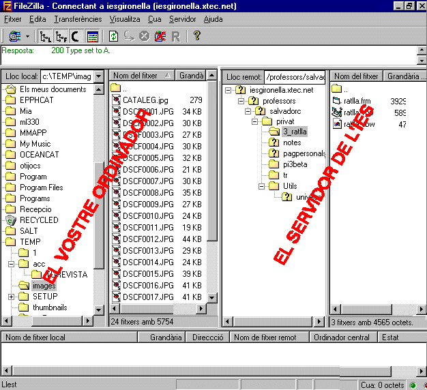Screen dimensions: 427x390
Task: Open the Transferències menu
Action: (78, 19)
